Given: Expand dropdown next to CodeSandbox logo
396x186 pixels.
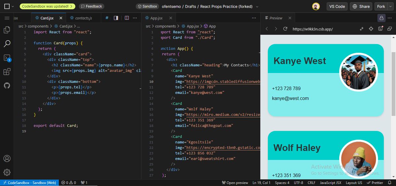Looking at the screenshot, I should (13, 6).
